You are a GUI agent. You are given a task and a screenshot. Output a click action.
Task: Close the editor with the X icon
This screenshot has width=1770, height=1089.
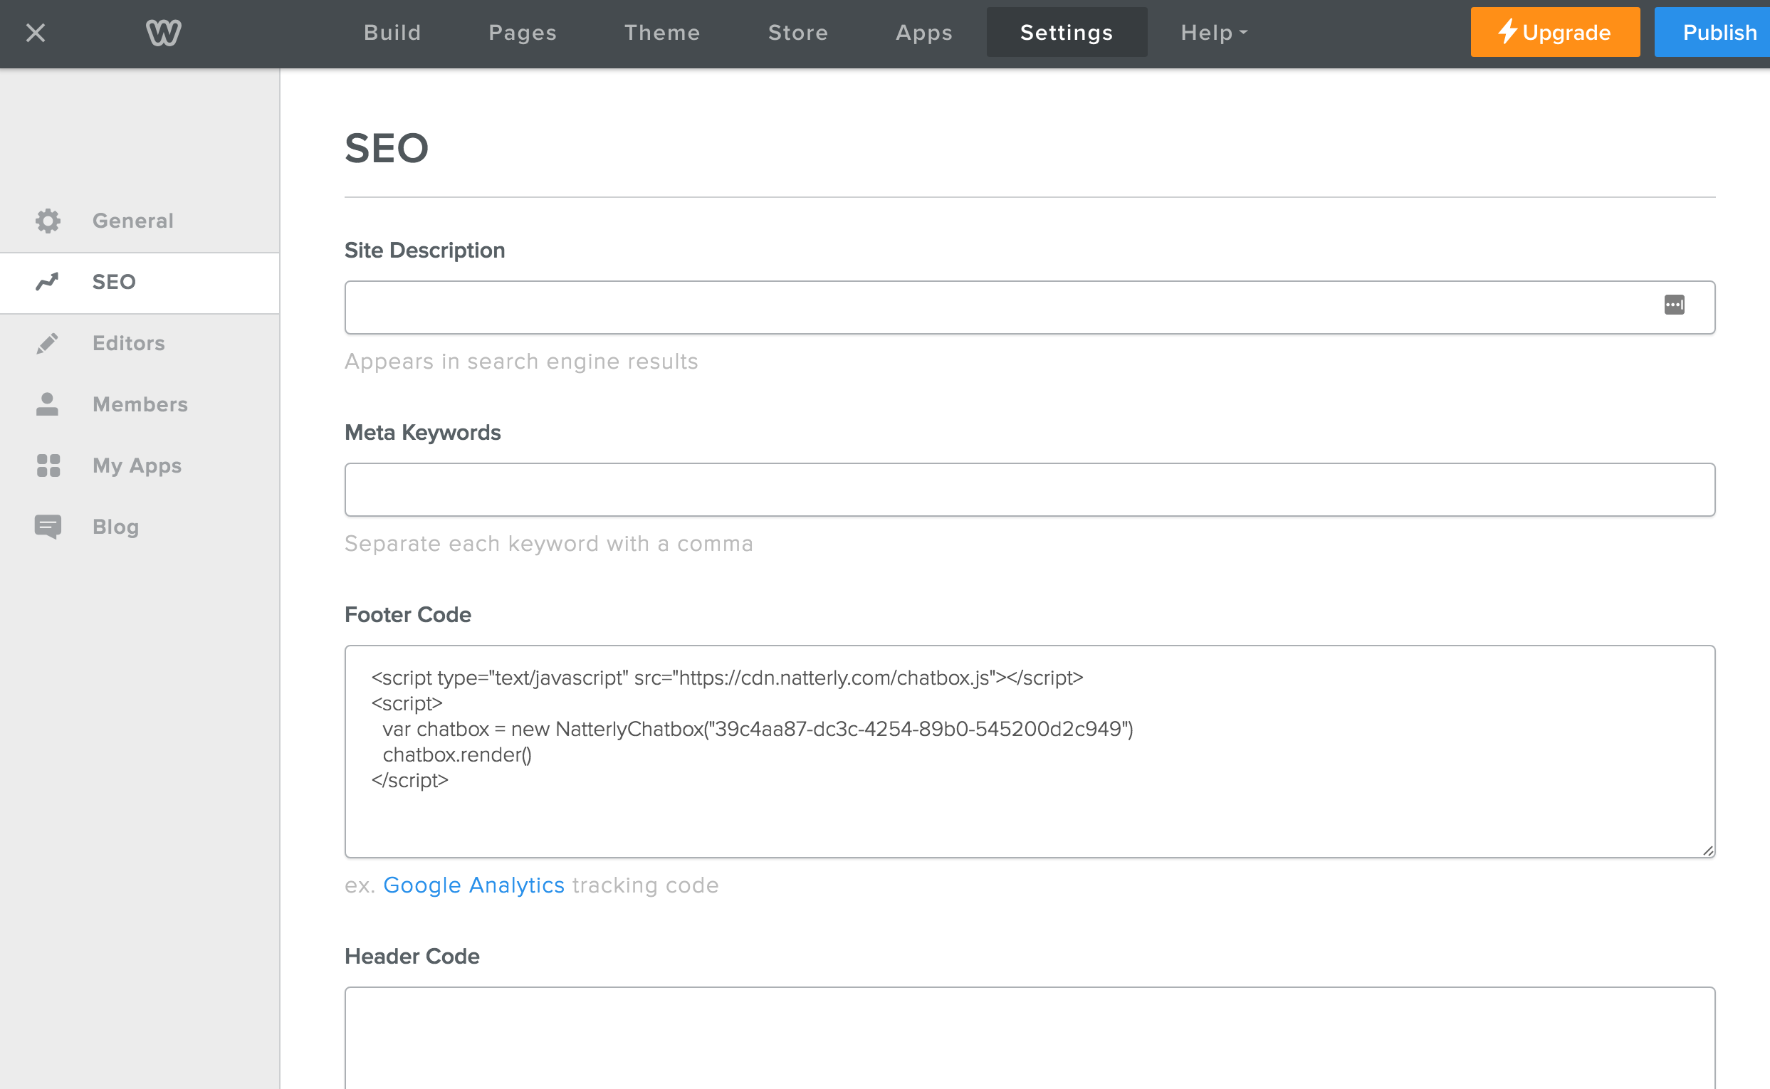[x=36, y=33]
